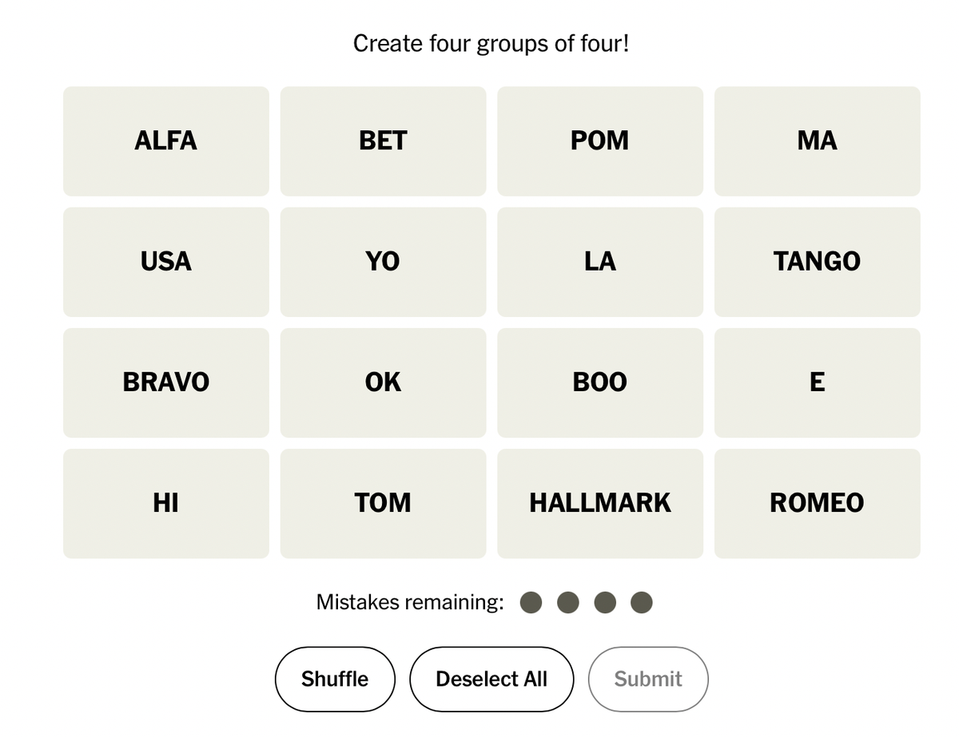Select the single letter E tile
This screenshot has width=959, height=737.
tap(817, 382)
